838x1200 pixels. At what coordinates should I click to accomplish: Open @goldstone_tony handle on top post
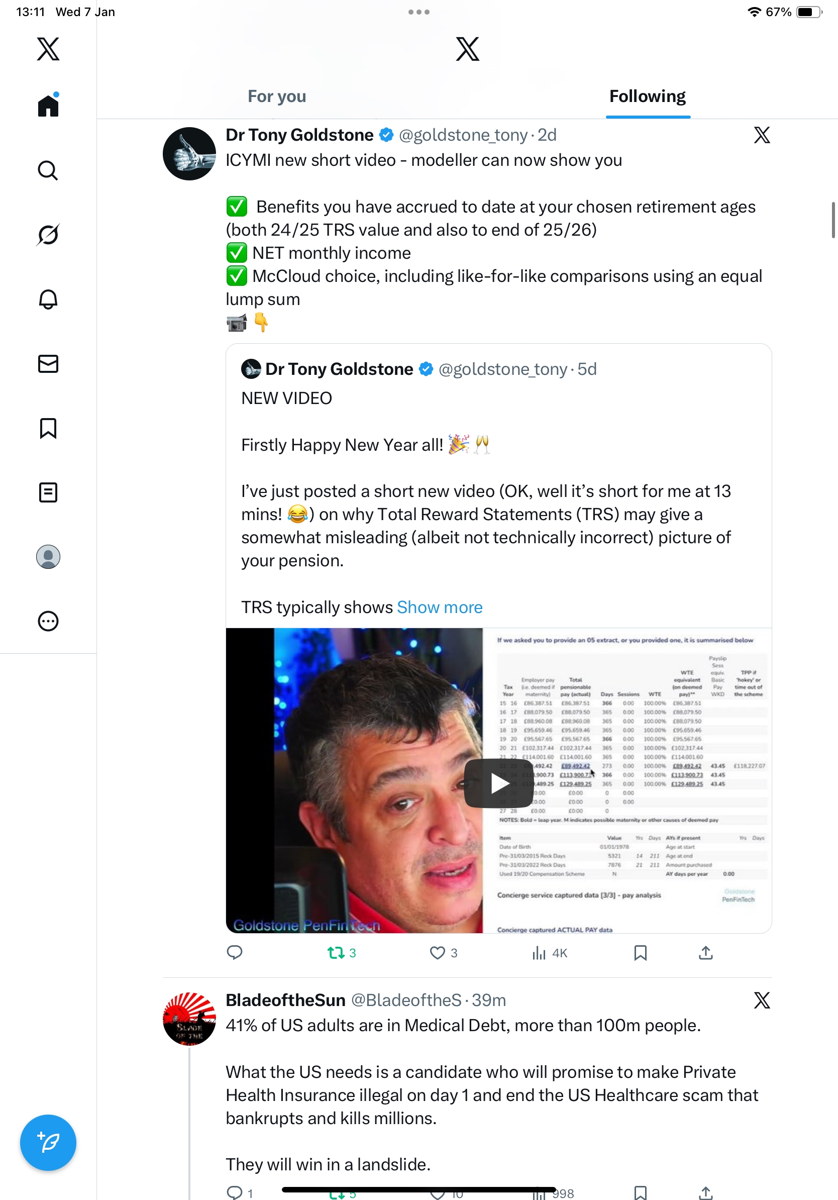coord(463,135)
